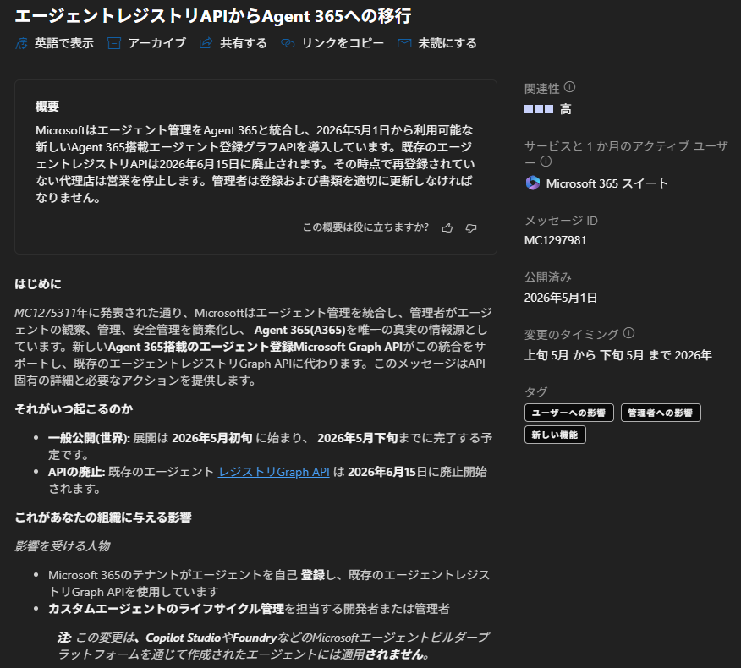Archive this message via アーカイブ label
741x668 pixels.
click(x=156, y=43)
